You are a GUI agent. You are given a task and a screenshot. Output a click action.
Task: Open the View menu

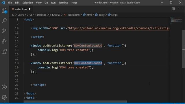39,3
